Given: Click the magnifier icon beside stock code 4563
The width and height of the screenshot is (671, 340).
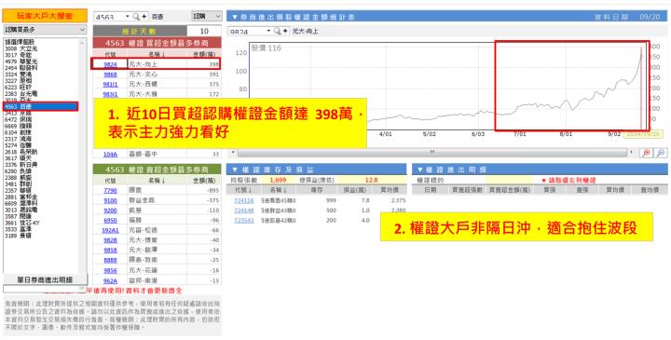Looking at the screenshot, I should coord(136,17).
